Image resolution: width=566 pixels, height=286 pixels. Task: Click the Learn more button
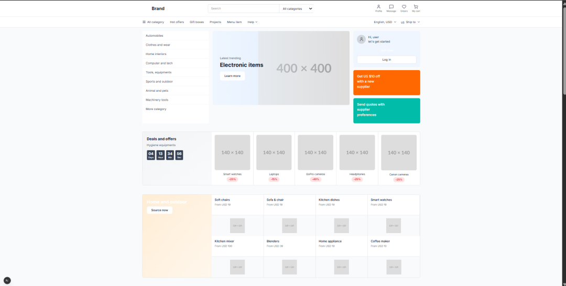pos(232,76)
